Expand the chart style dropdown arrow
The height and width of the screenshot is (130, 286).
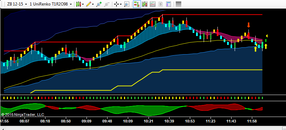pos(83,4)
